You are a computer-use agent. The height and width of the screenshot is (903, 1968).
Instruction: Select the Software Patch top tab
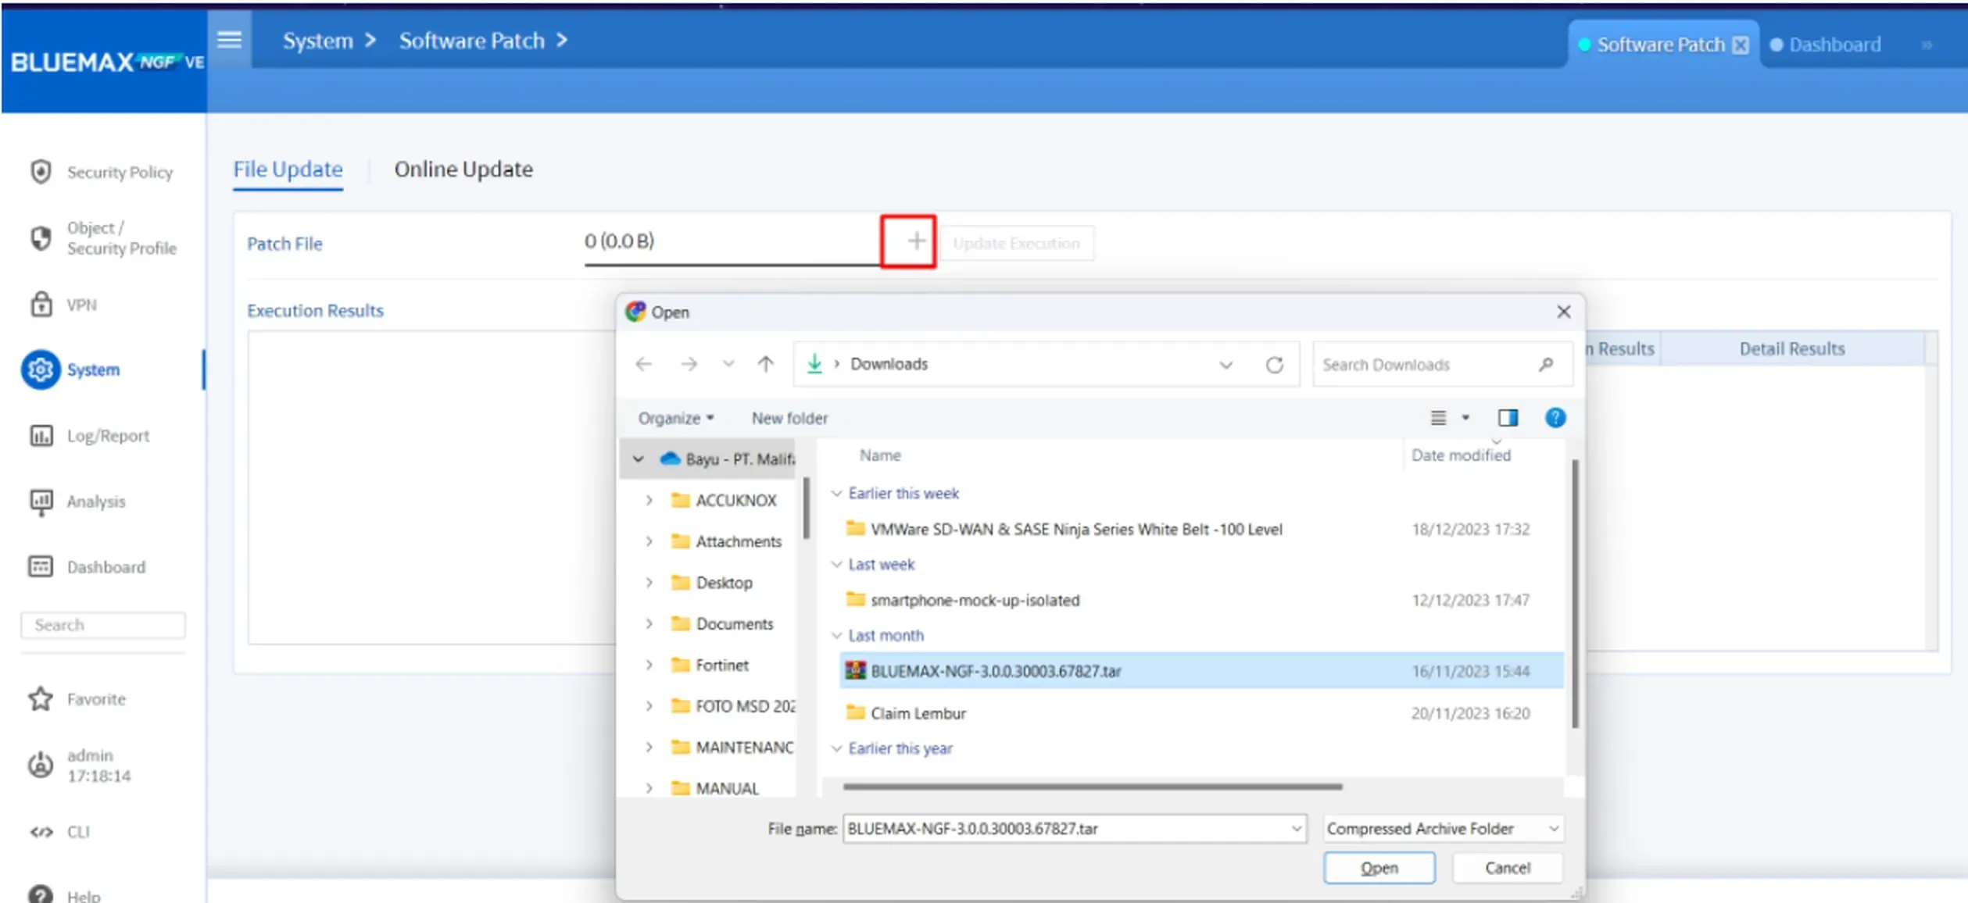click(1660, 45)
